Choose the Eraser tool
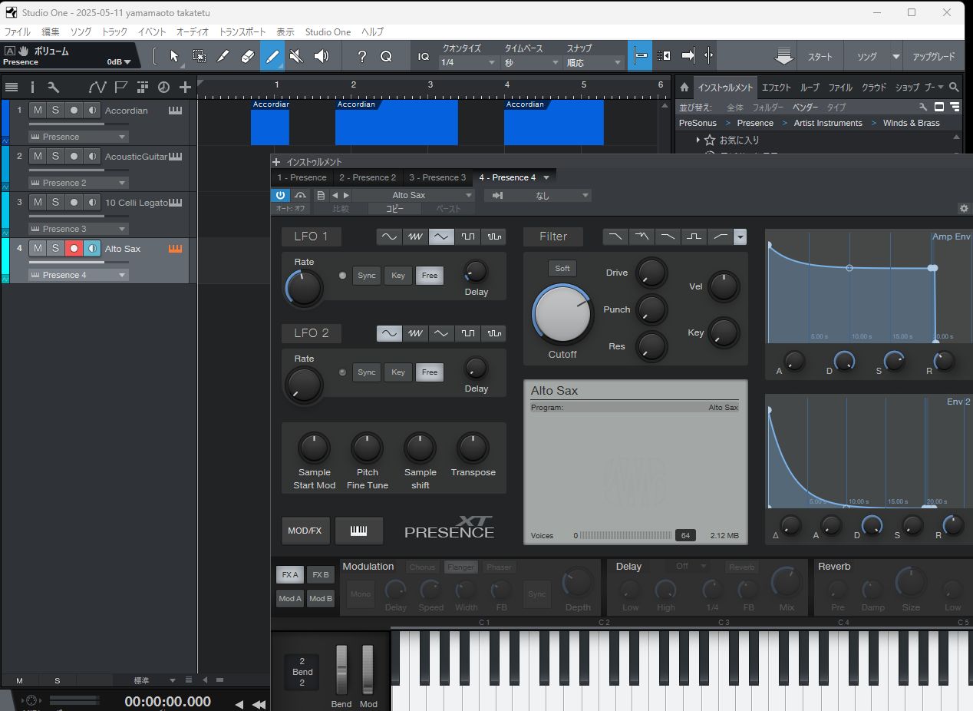 [x=247, y=56]
